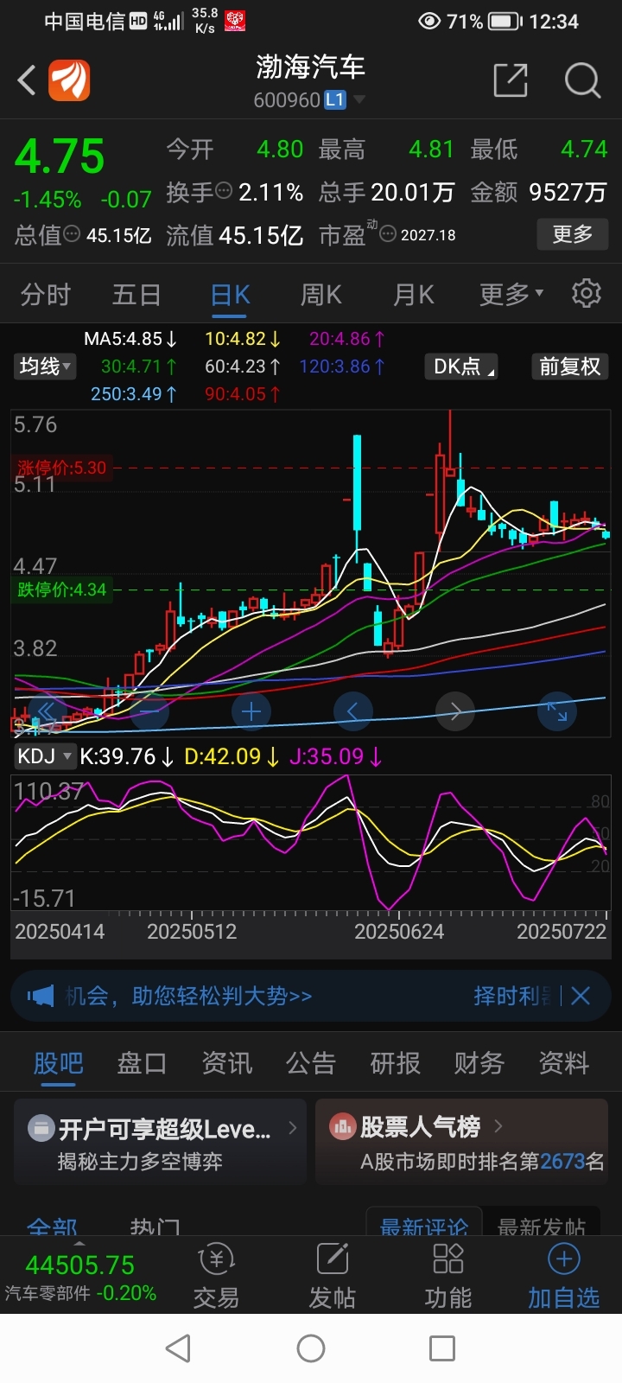Tap the 20250624 date axis label

tap(399, 932)
